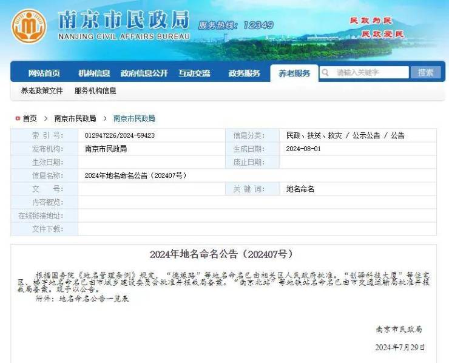Click the 首页 breadcrumb link
449x363 pixels.
(30, 118)
